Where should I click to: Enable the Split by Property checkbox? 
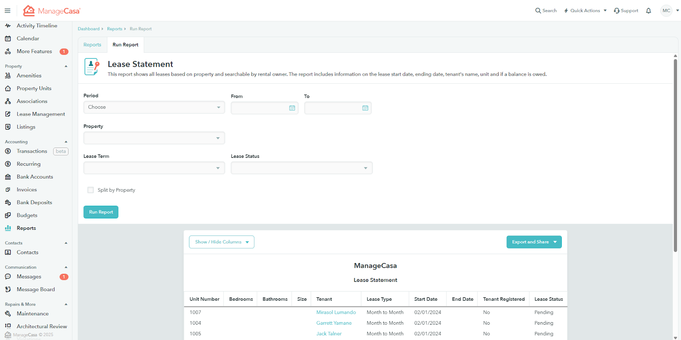90,190
